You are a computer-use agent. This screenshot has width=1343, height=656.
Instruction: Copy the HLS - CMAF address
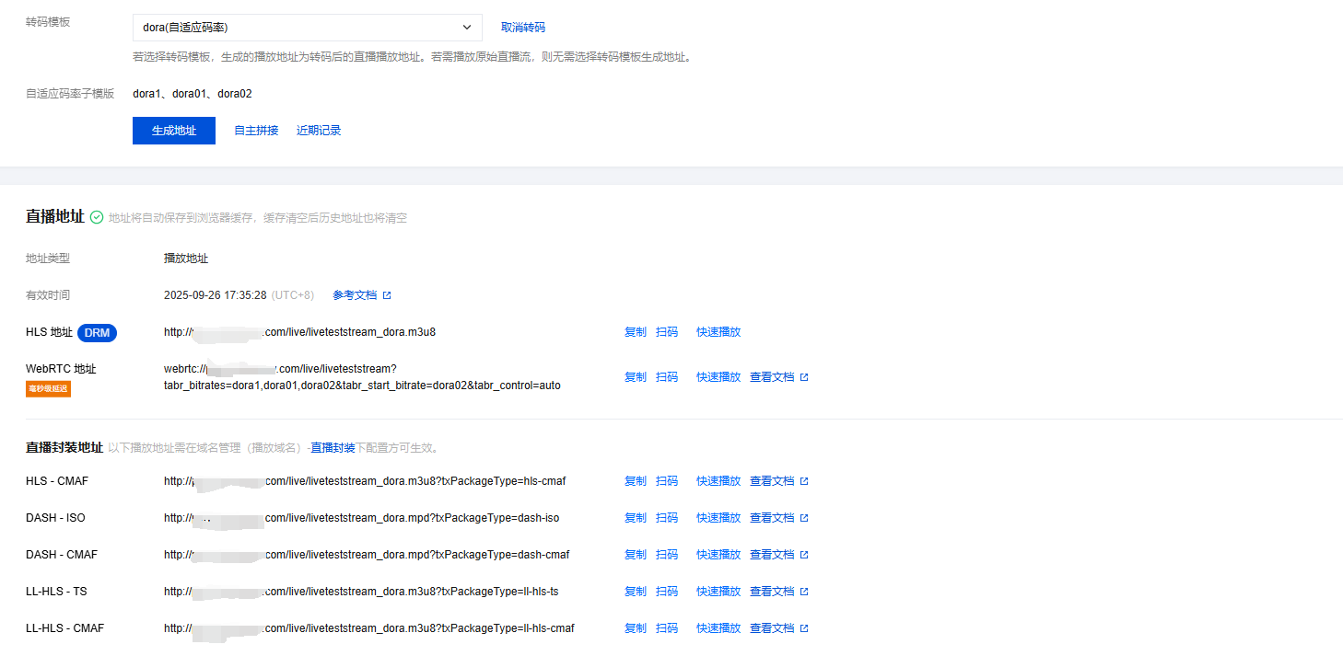coord(635,481)
